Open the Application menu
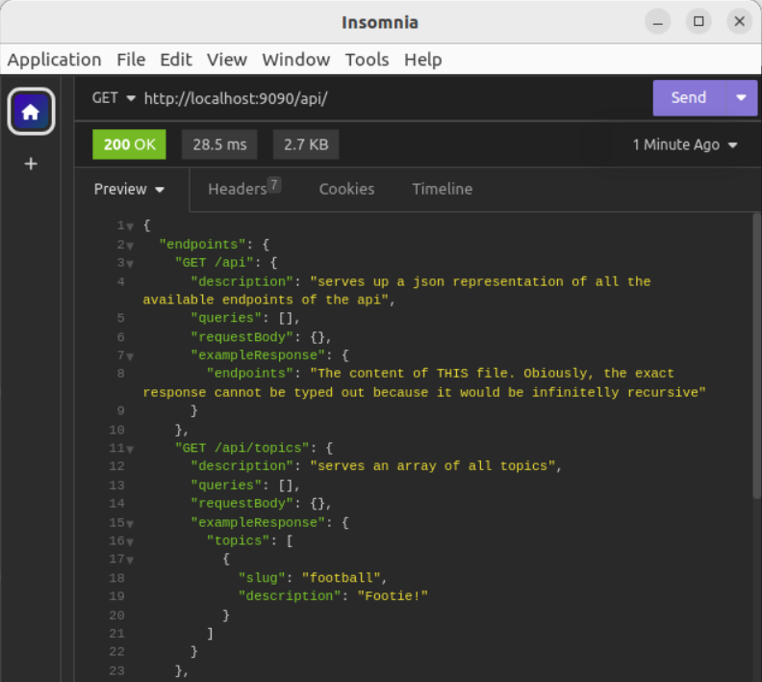Screen dimensions: 762x682 pos(55,60)
